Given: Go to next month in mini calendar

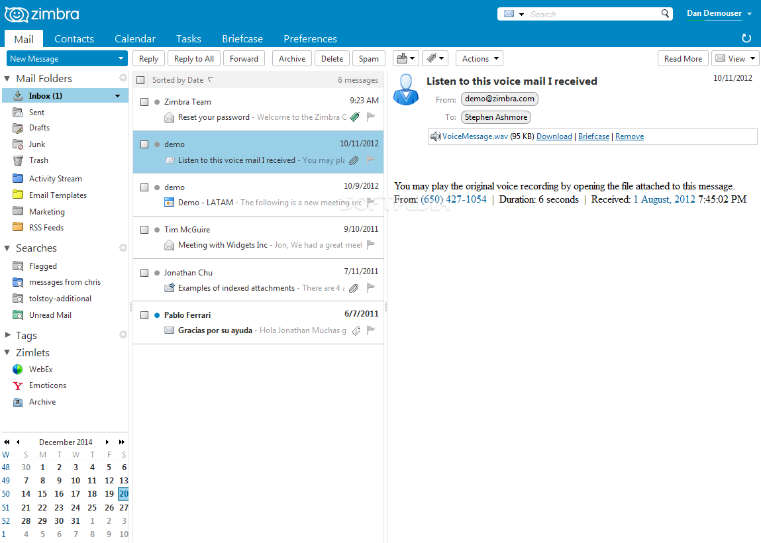Looking at the screenshot, I should 107,442.
